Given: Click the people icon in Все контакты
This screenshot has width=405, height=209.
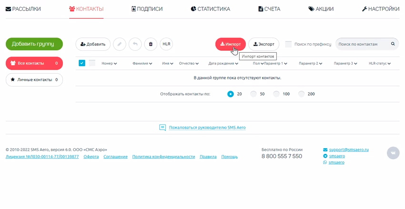Looking at the screenshot, I should click(x=13, y=63).
